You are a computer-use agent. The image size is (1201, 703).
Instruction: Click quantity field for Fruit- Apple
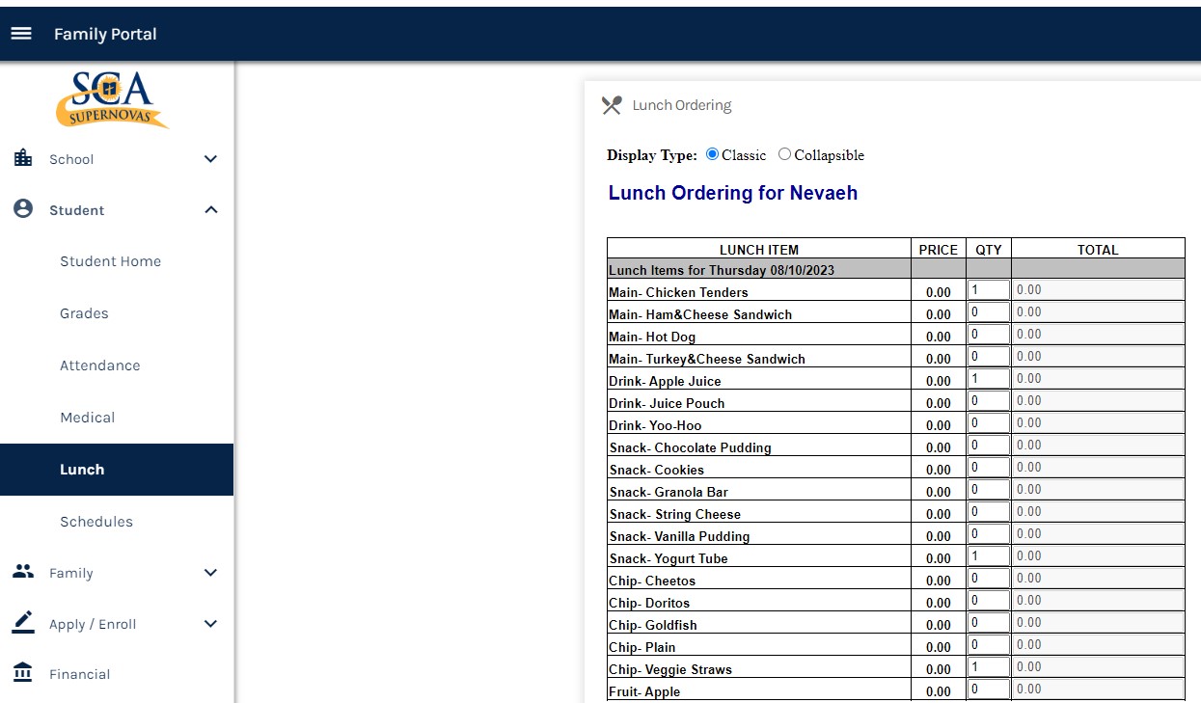click(989, 689)
